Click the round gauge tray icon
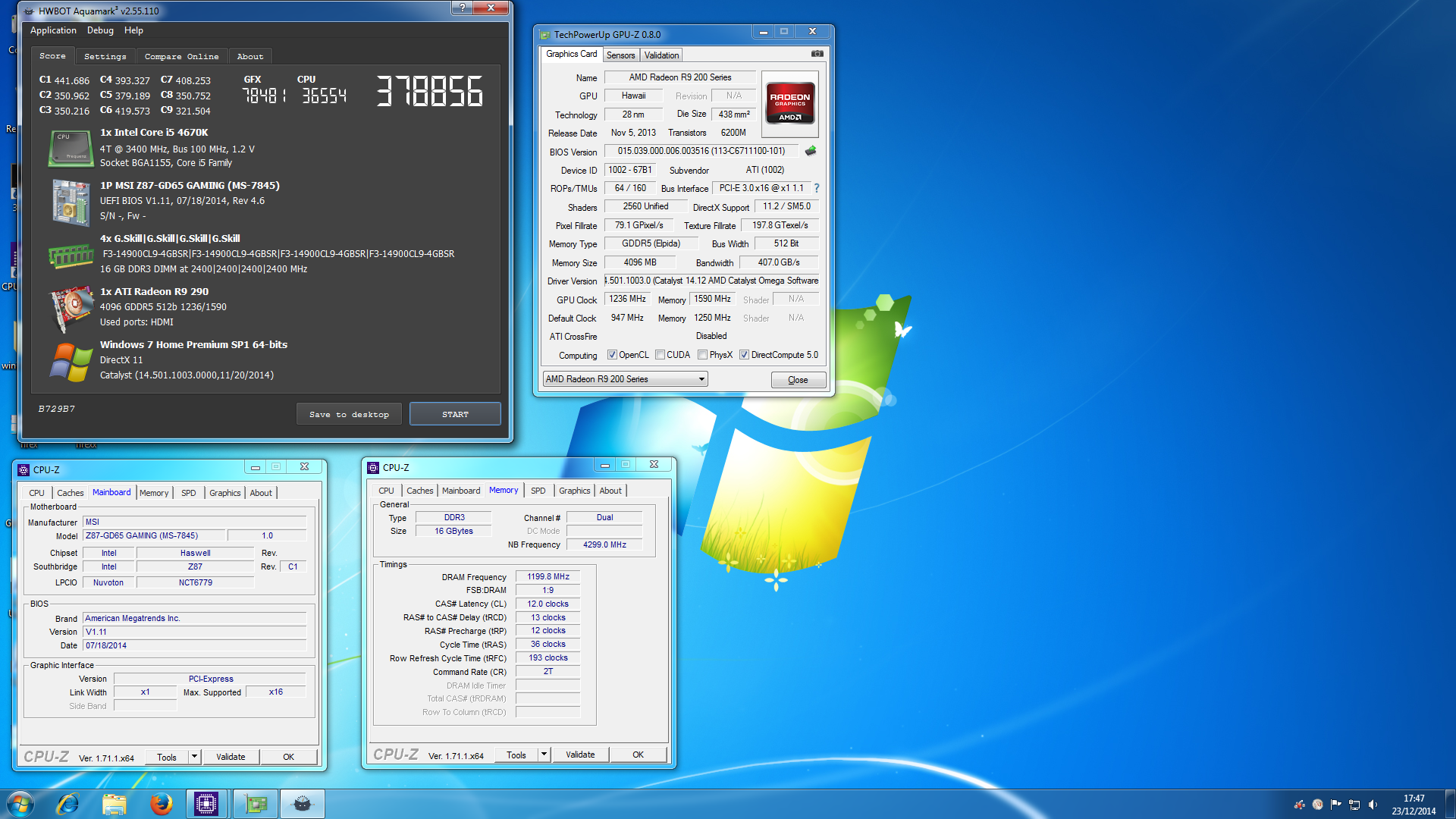 1317,805
